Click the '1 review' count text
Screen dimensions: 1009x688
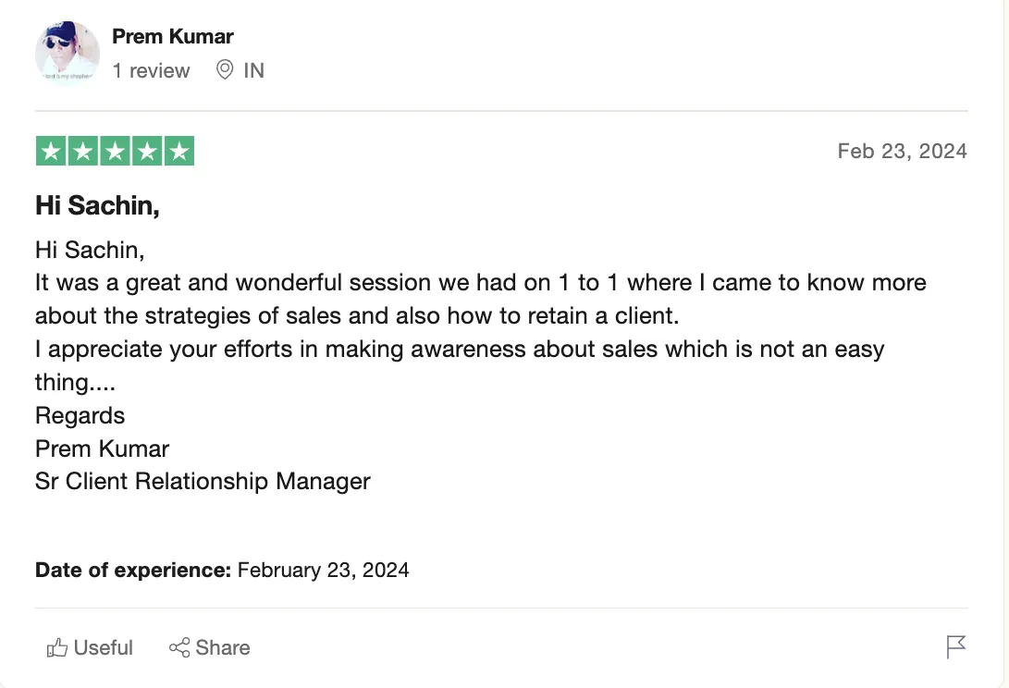[151, 71]
